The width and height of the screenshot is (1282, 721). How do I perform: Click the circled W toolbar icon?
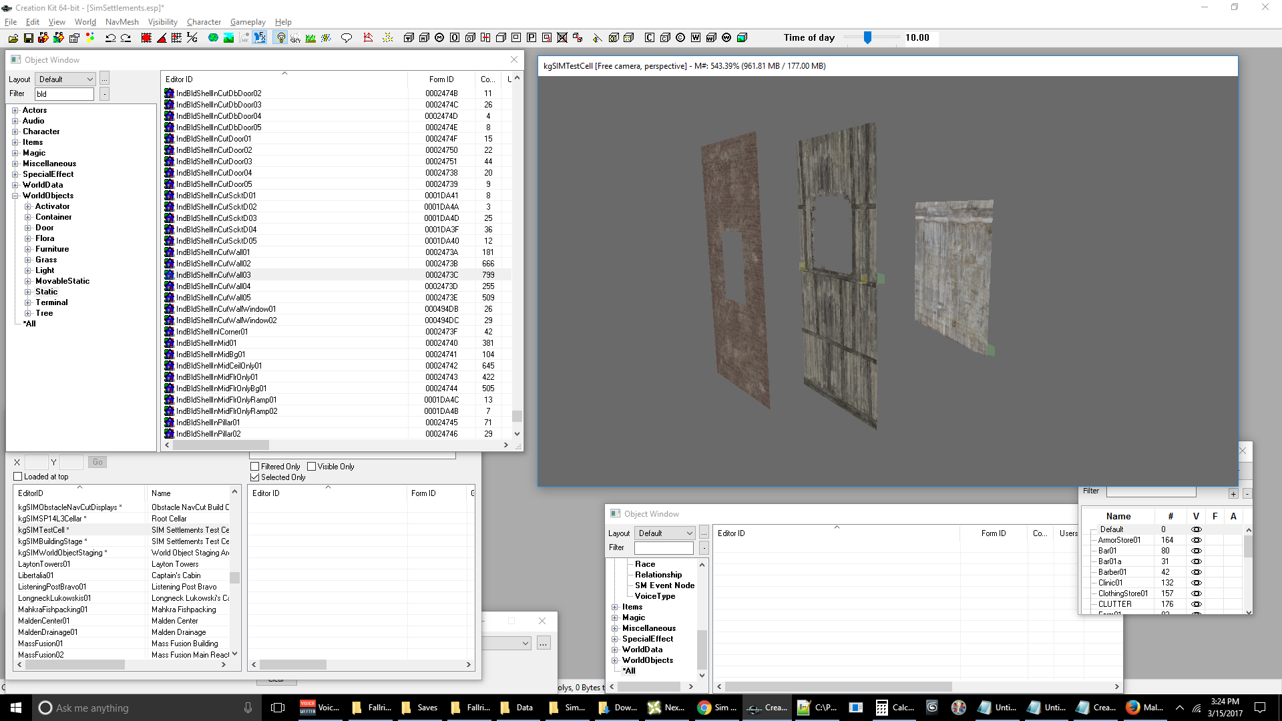point(726,38)
